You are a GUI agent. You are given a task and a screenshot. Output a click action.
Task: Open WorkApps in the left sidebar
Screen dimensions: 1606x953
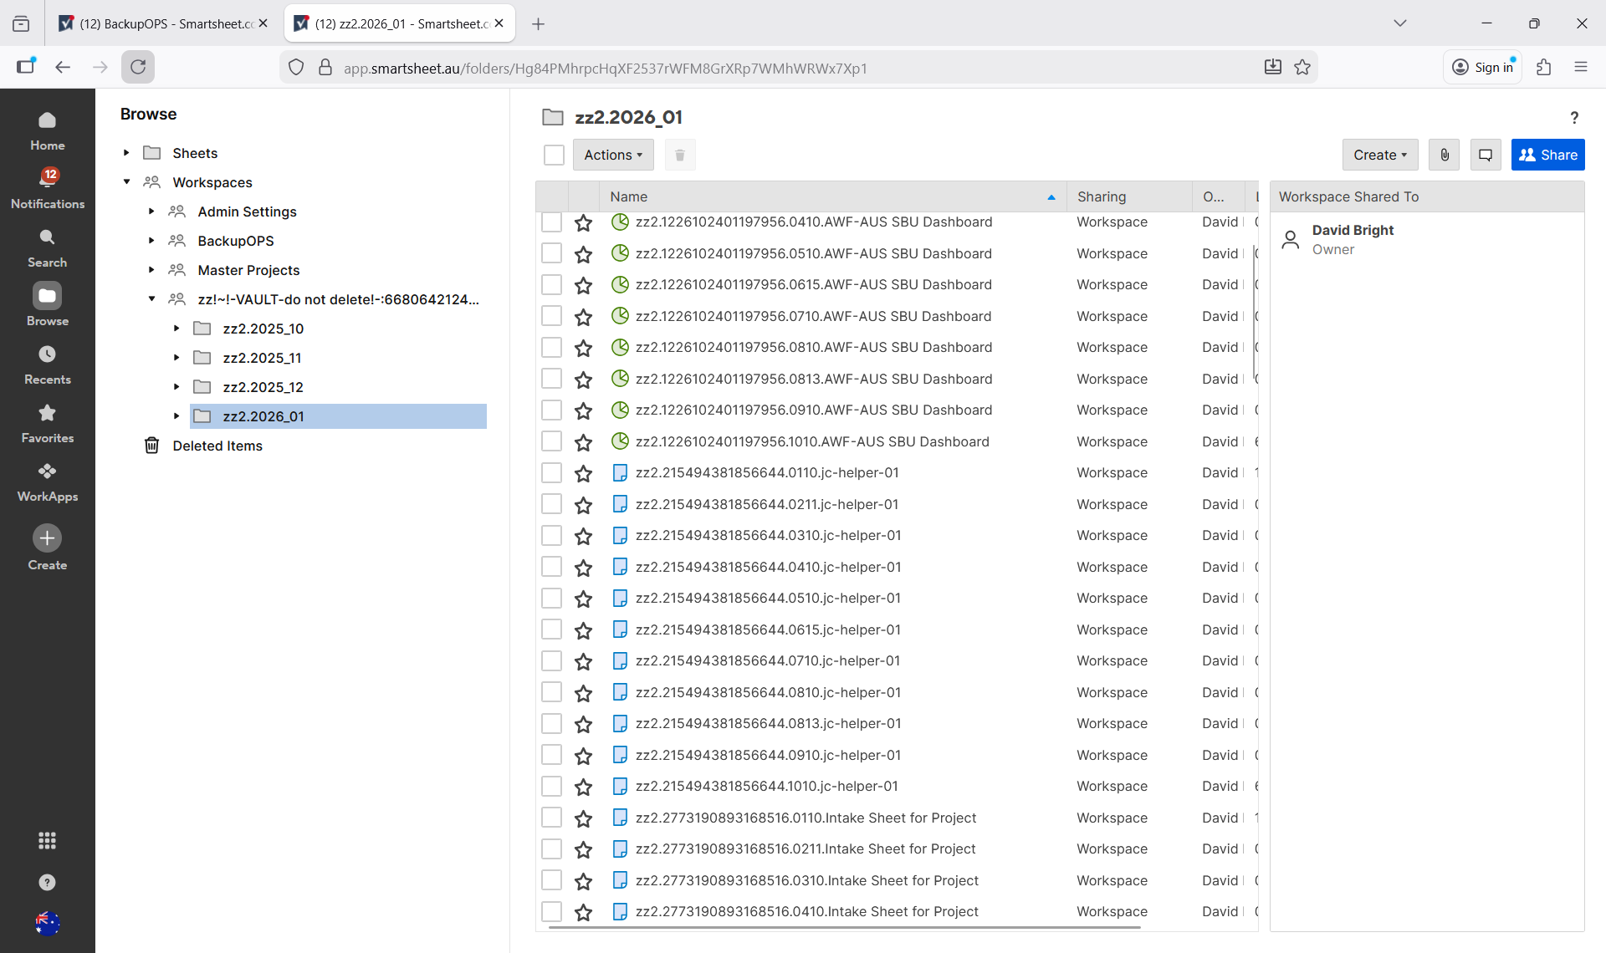48,482
